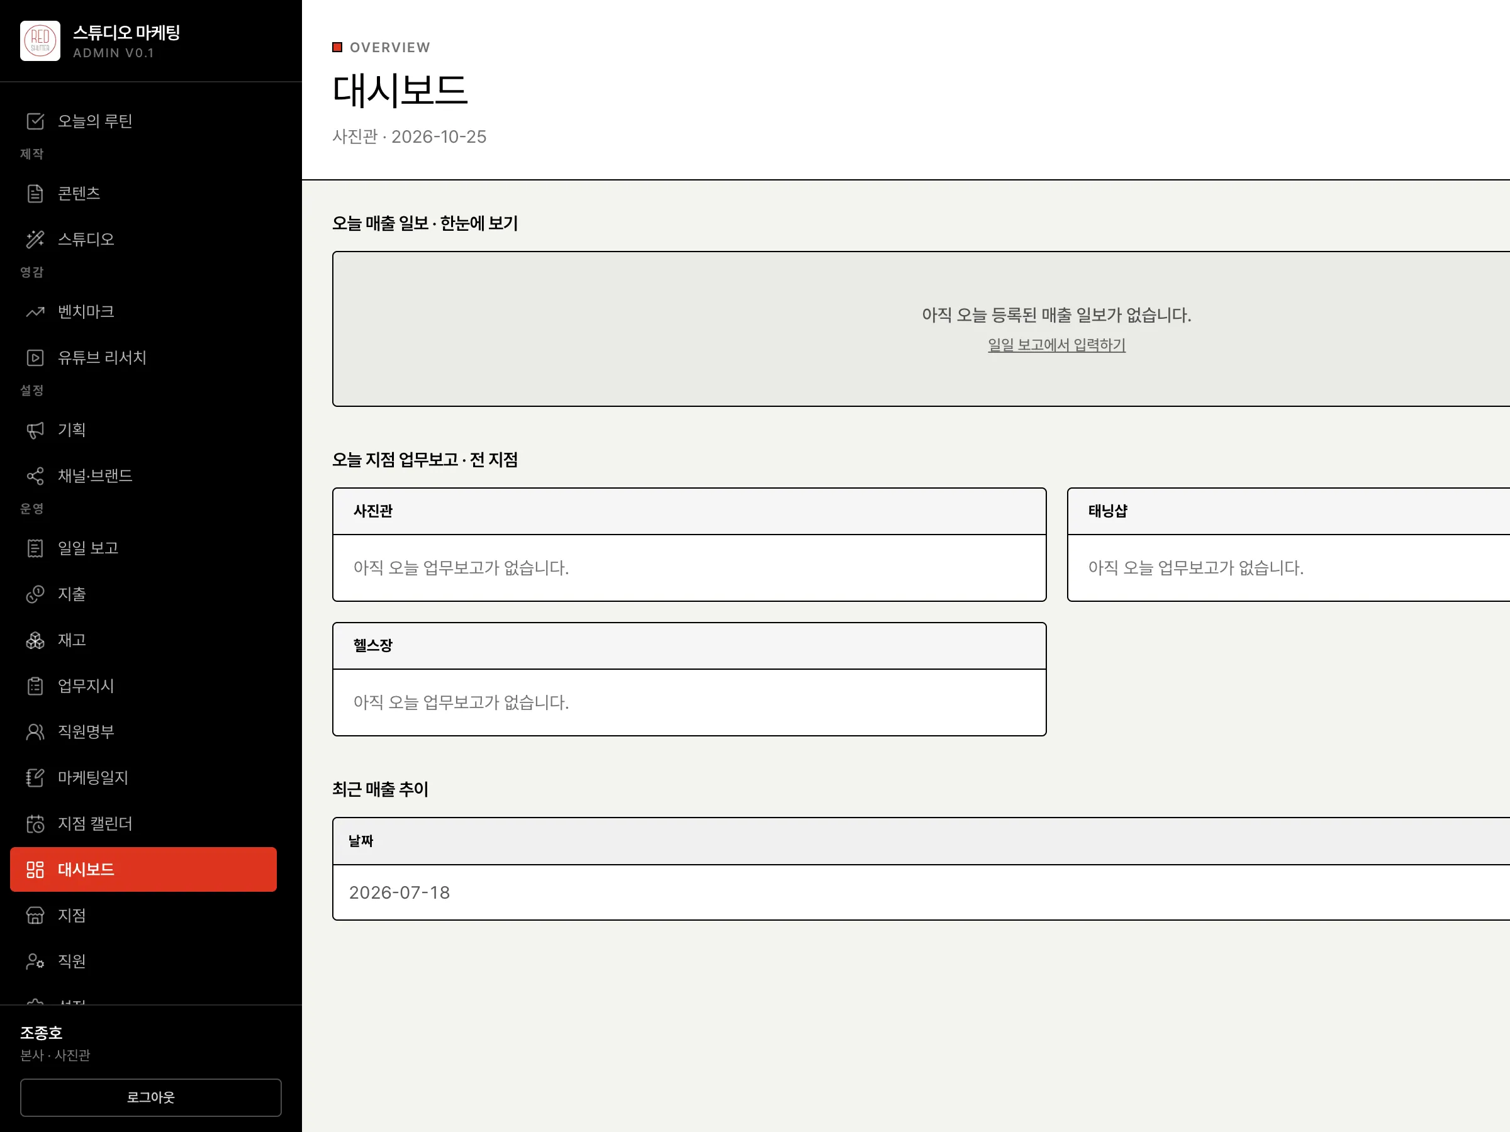
Task: Click the 헬스장 report card header
Action: (x=689, y=645)
